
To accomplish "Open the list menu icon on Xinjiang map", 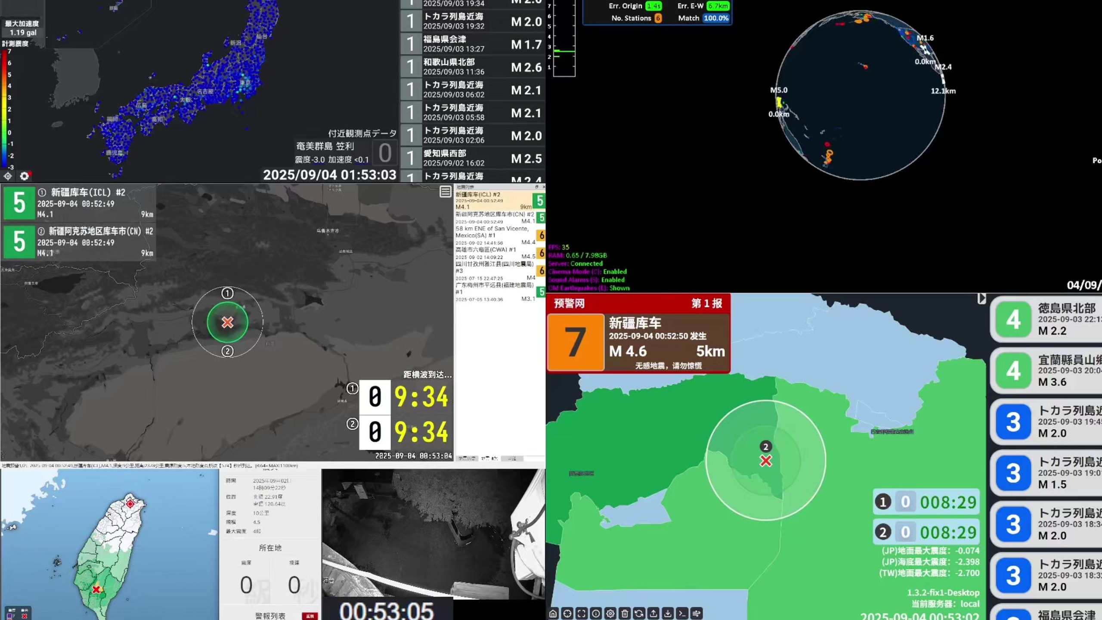I will click(446, 192).
